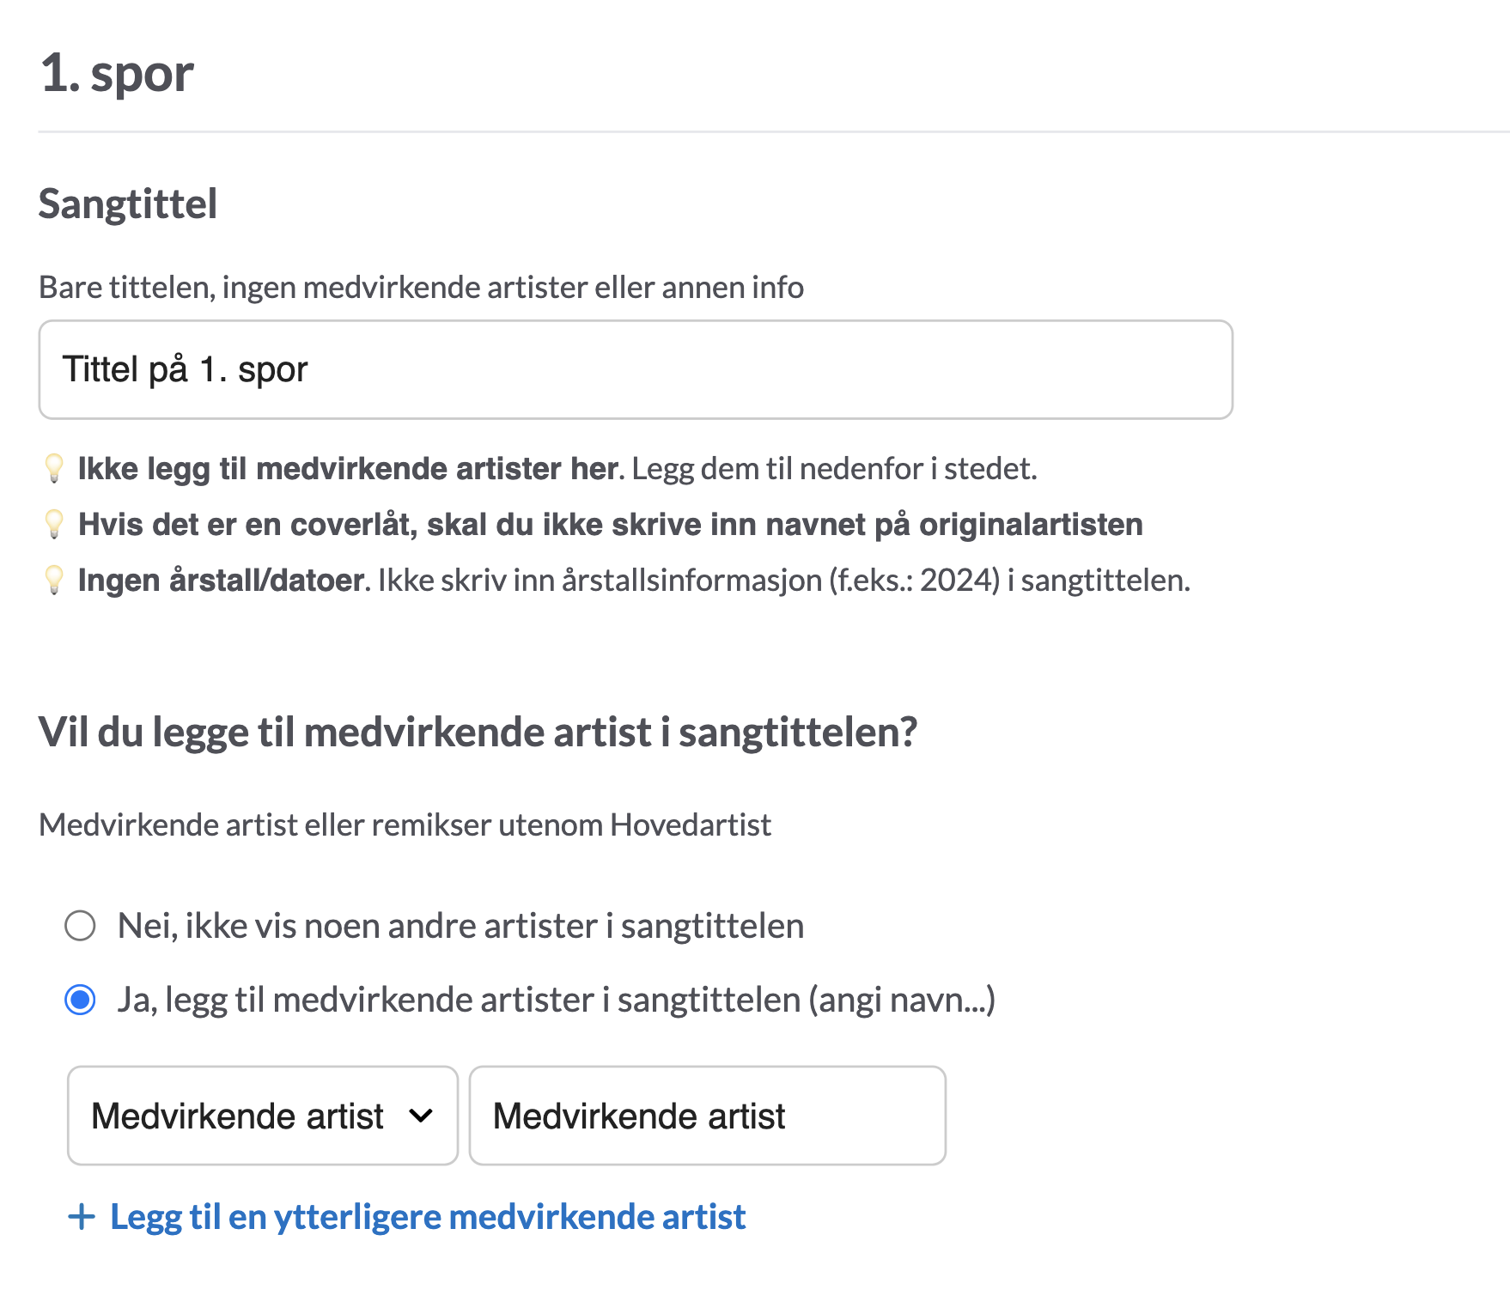Click the tip text about årstallsinformasjon 2024
The image size is (1510, 1314).
[784, 581]
